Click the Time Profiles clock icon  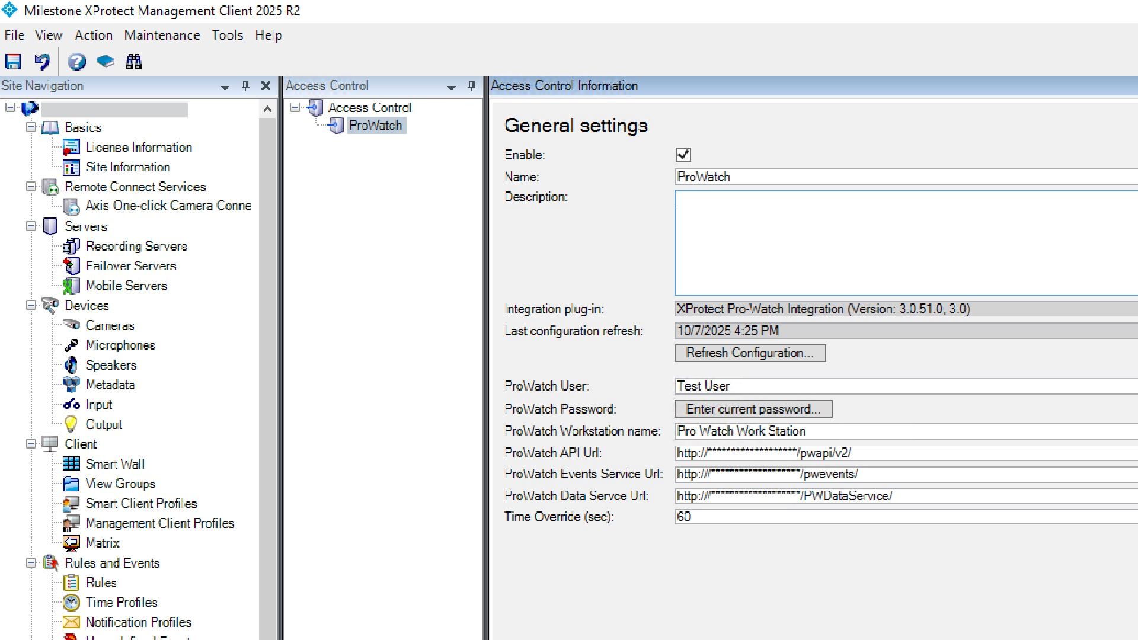[71, 603]
